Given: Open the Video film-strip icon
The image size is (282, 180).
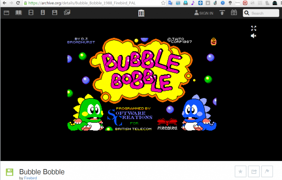Looking at the screenshot, I should [x=31, y=12].
